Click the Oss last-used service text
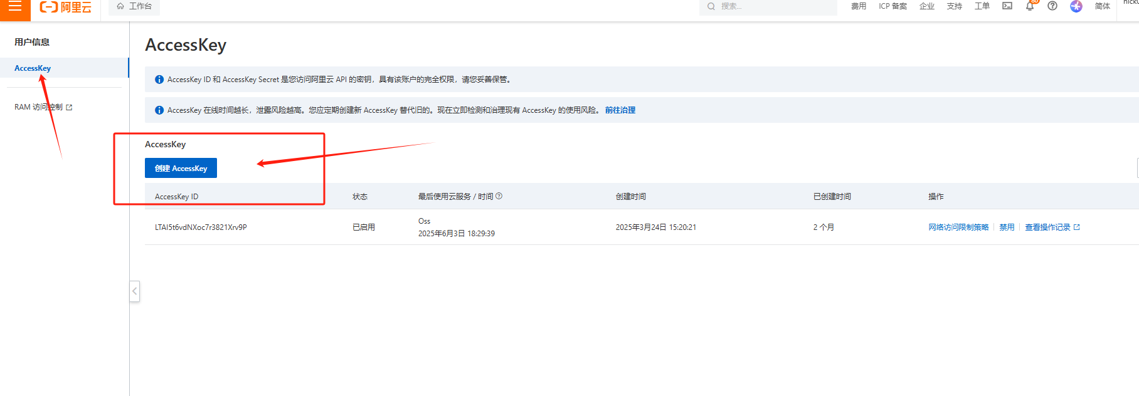The image size is (1139, 396). click(425, 221)
